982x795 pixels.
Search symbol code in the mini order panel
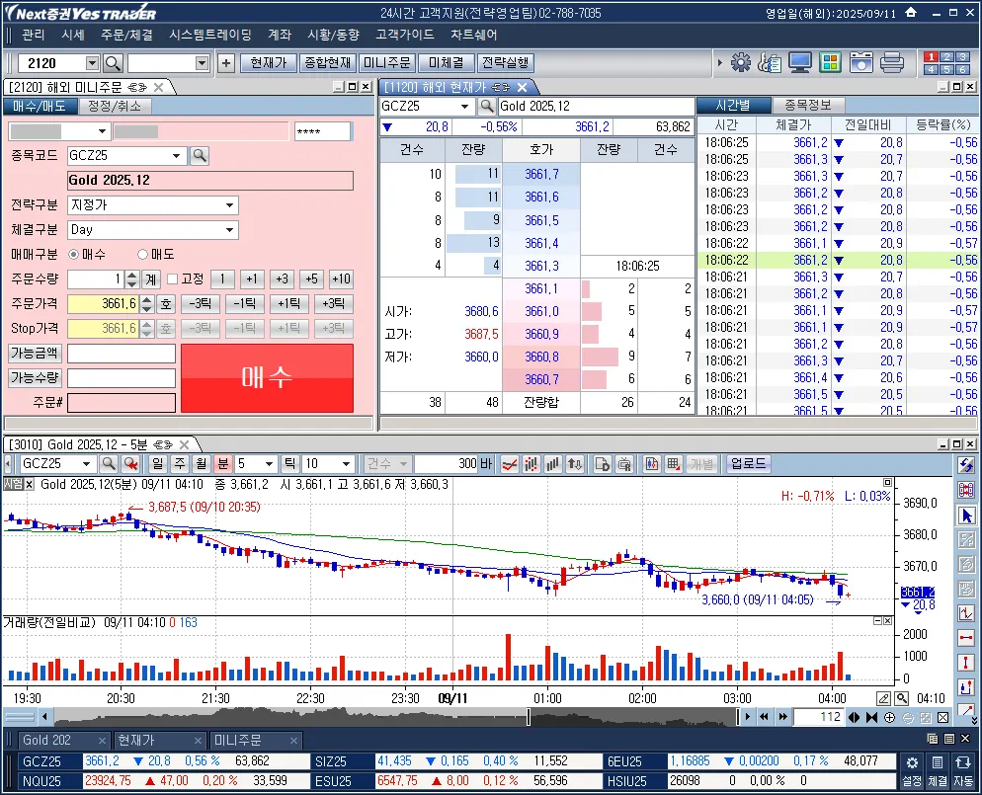pyautogui.click(x=200, y=155)
